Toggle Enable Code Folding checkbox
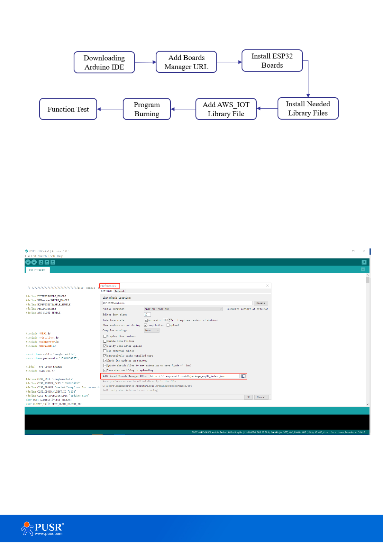The image size is (383, 543). click(x=105, y=341)
